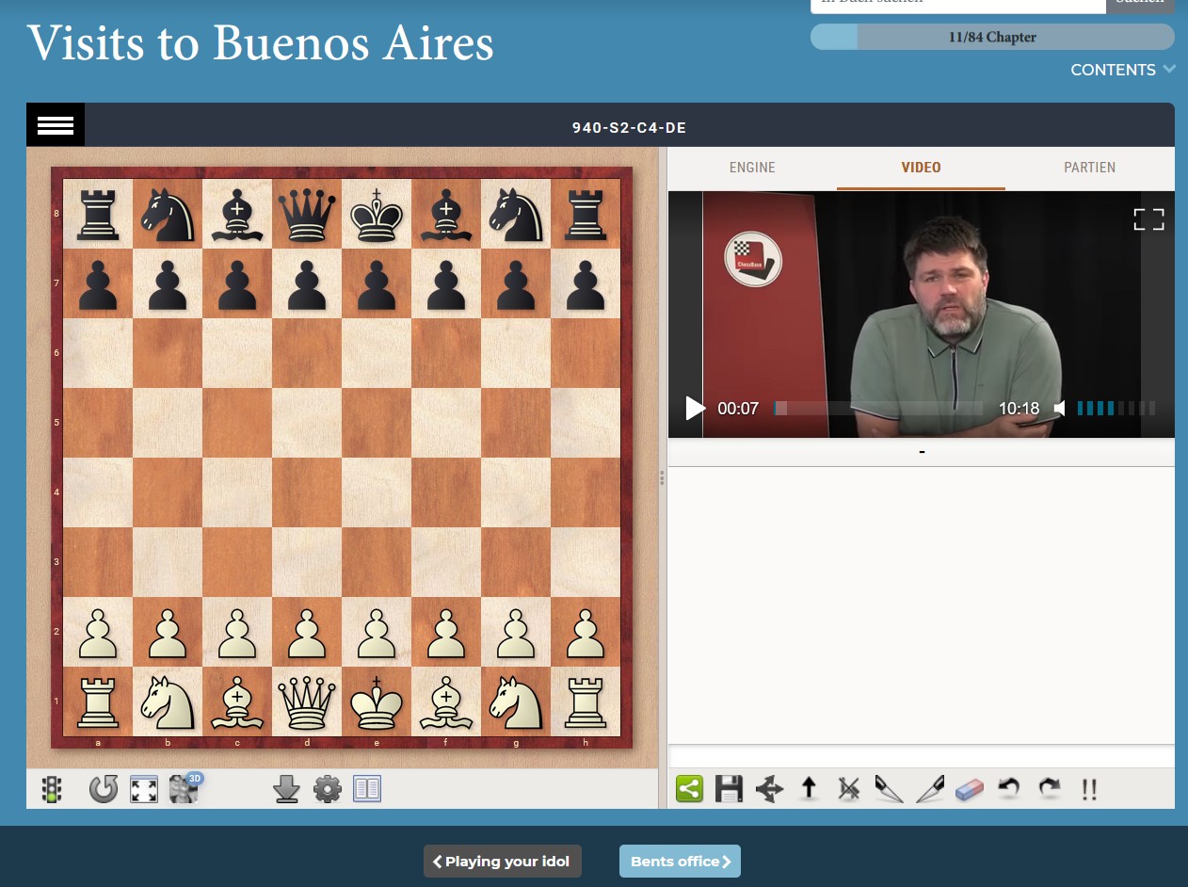The width and height of the screenshot is (1188, 887).
Task: Mute the video speaker icon
Action: (x=1060, y=409)
